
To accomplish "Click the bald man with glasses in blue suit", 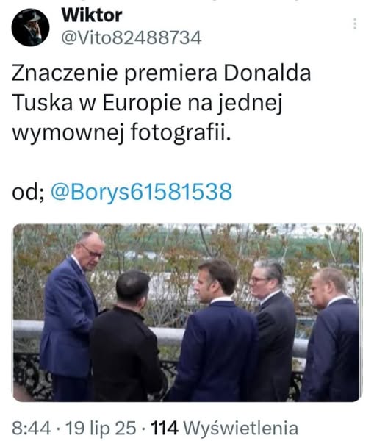I will [x=71, y=312].
